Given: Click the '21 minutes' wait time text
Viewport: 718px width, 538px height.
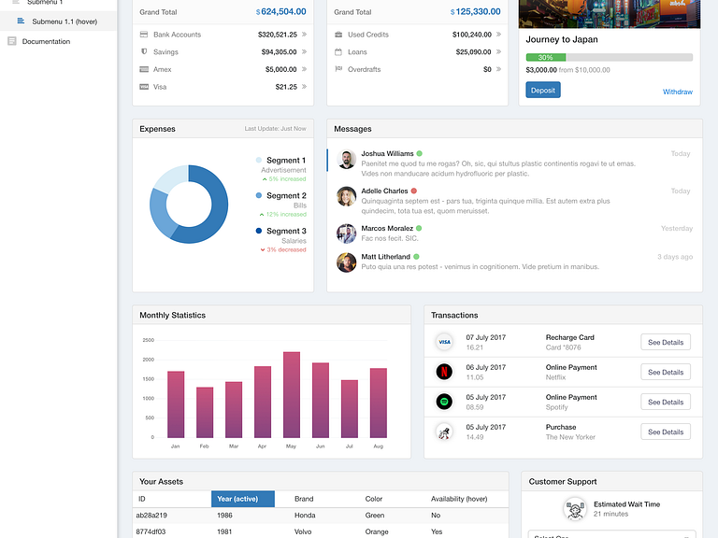Looking at the screenshot, I should pos(610,514).
